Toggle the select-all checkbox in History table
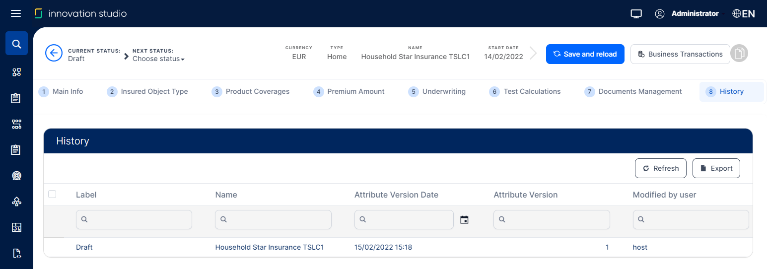The height and width of the screenshot is (269, 767). (x=52, y=194)
